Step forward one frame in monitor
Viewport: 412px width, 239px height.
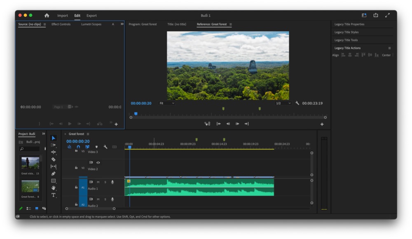[x=237, y=124]
